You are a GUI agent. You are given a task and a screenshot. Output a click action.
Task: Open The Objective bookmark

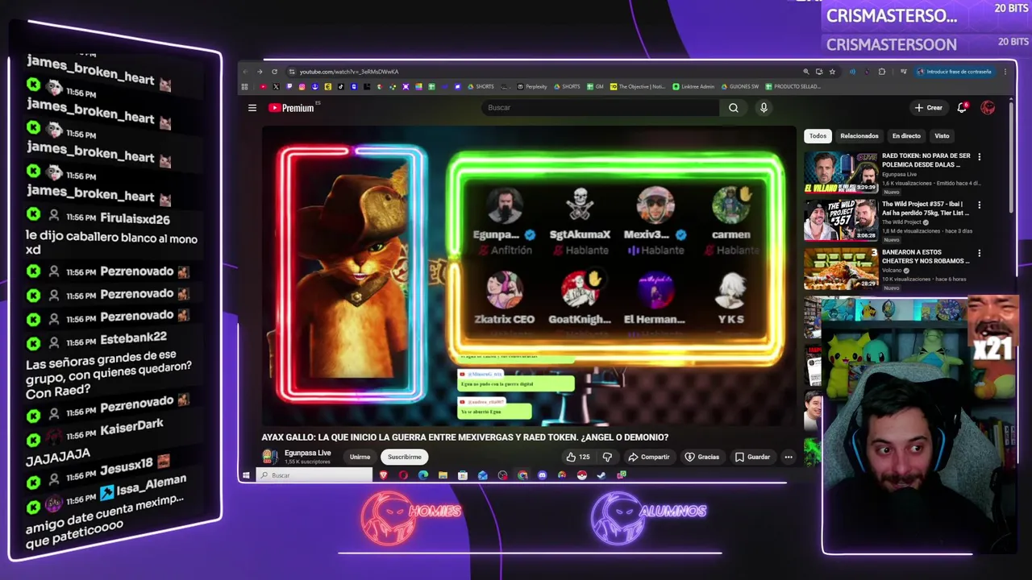point(638,87)
